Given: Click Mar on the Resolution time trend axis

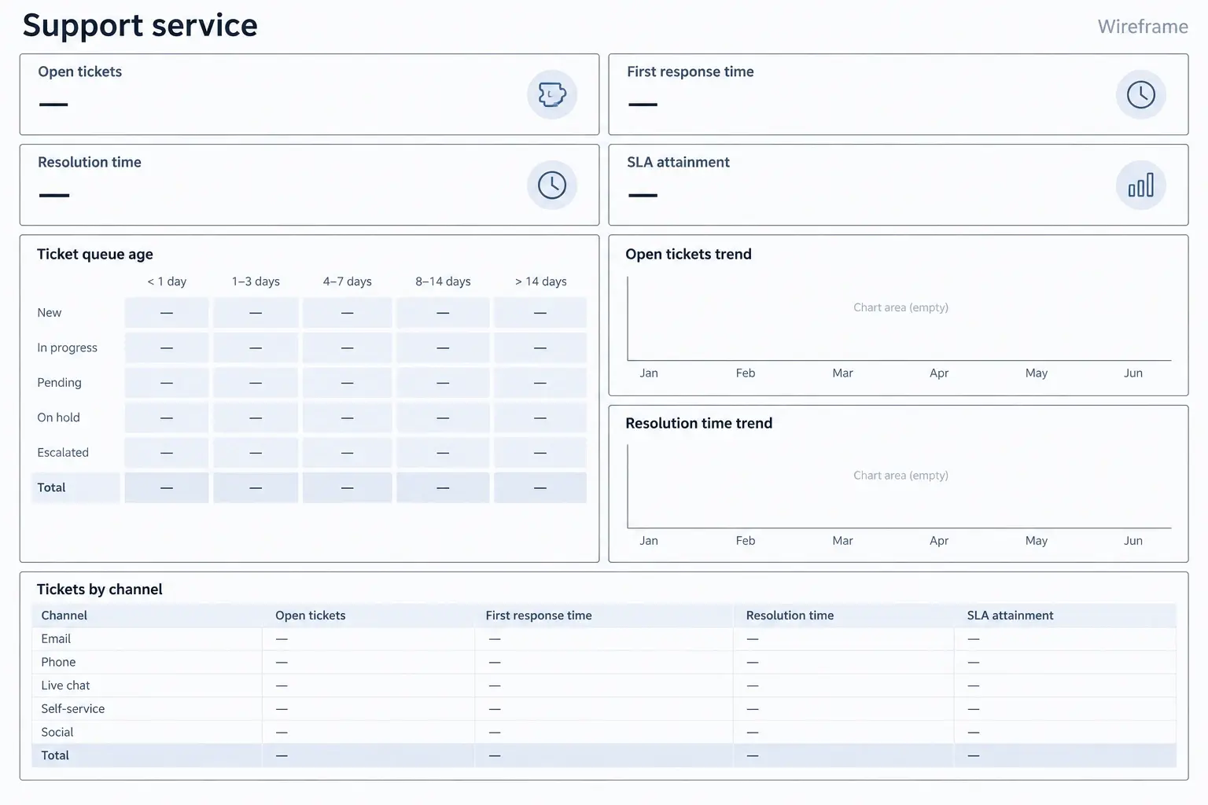Looking at the screenshot, I should coord(842,541).
